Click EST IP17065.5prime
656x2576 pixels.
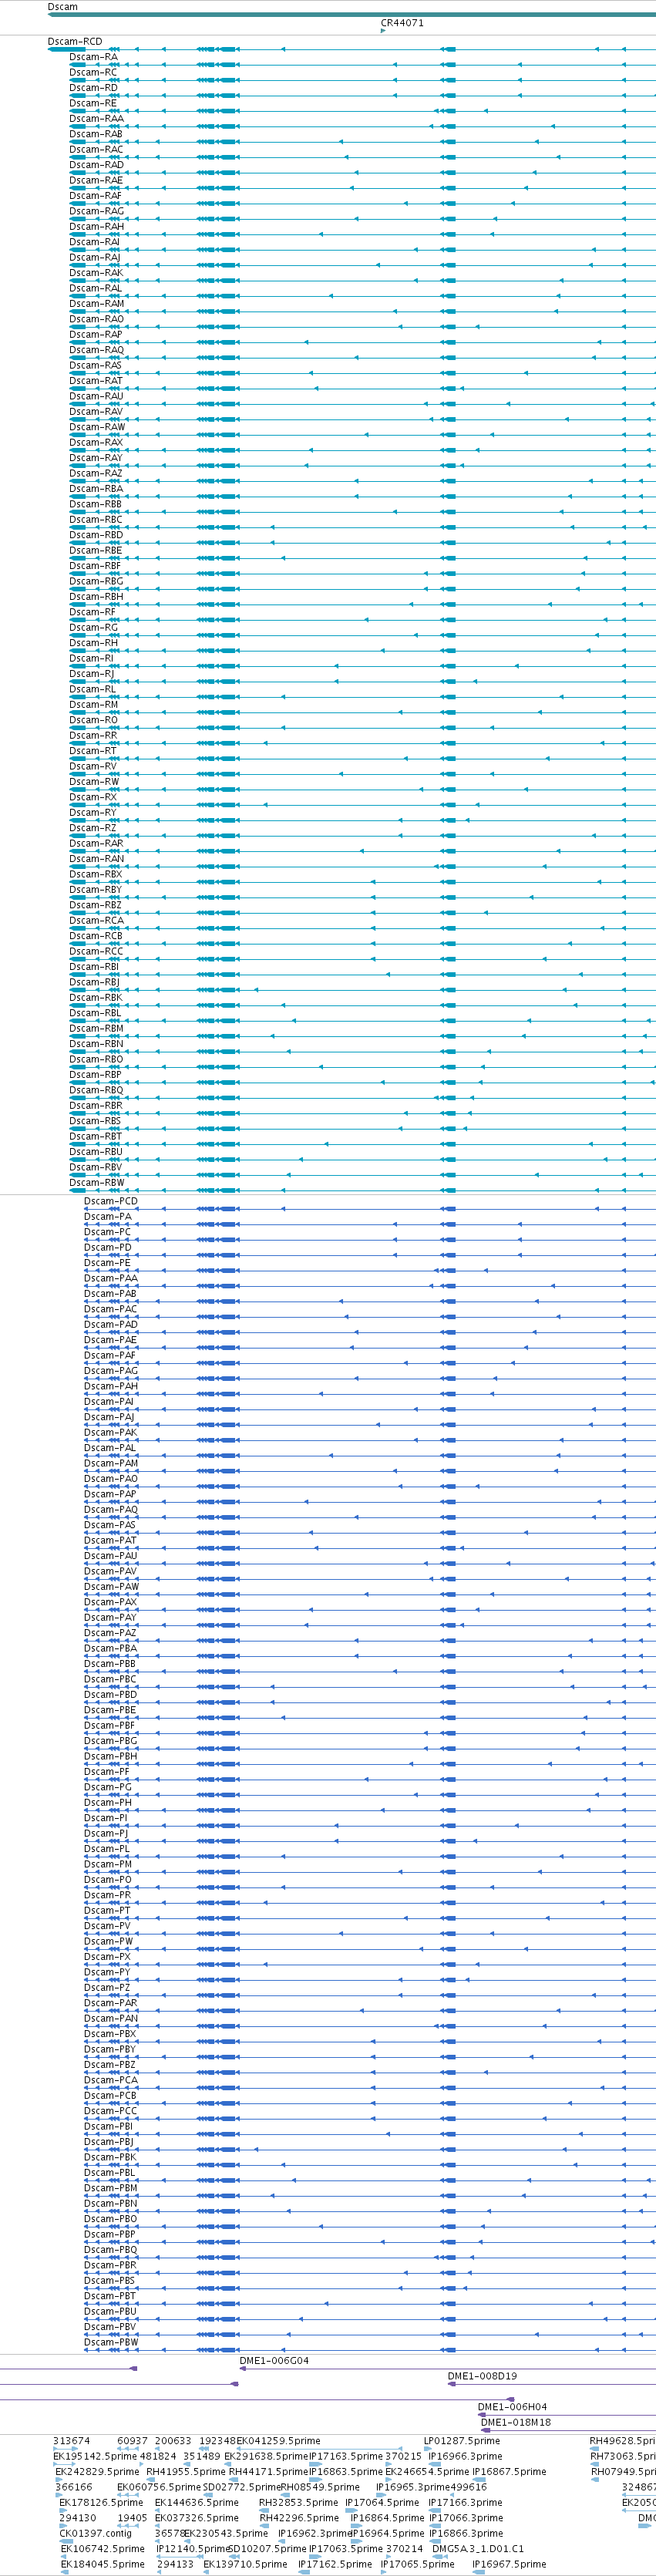tap(417, 2564)
